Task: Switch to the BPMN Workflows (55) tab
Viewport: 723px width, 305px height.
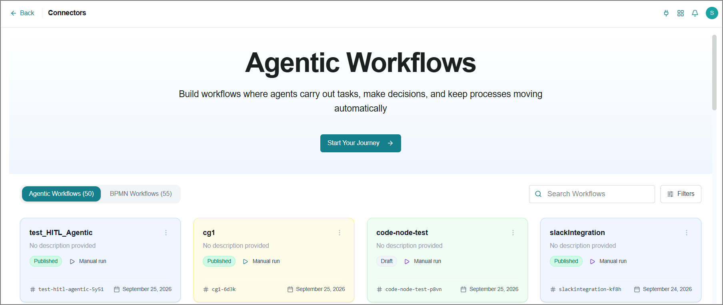Action: point(141,194)
